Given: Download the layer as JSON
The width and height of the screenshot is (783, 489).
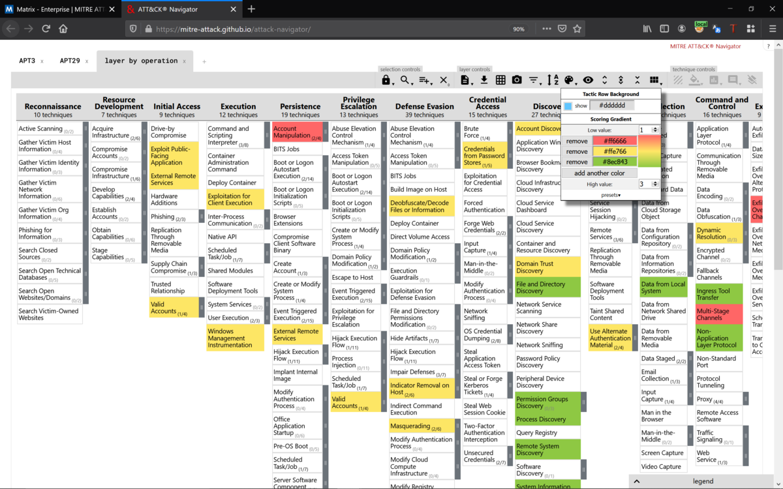Looking at the screenshot, I should [484, 80].
